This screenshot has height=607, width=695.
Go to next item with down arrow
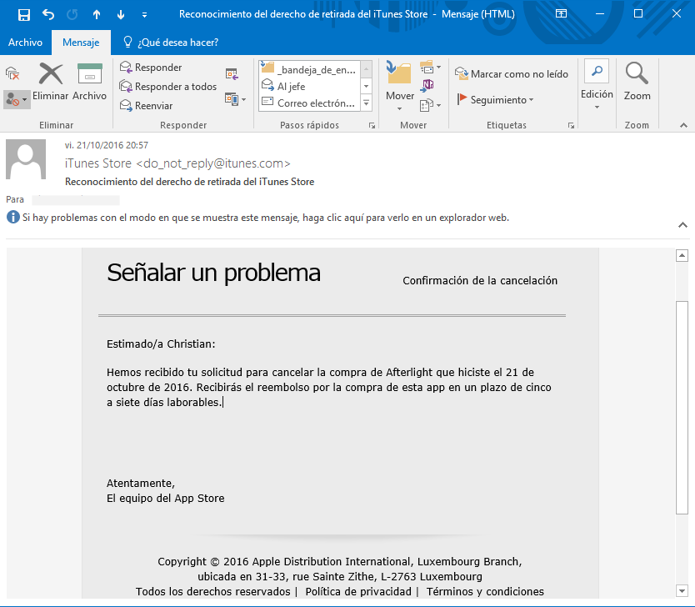coord(121,15)
